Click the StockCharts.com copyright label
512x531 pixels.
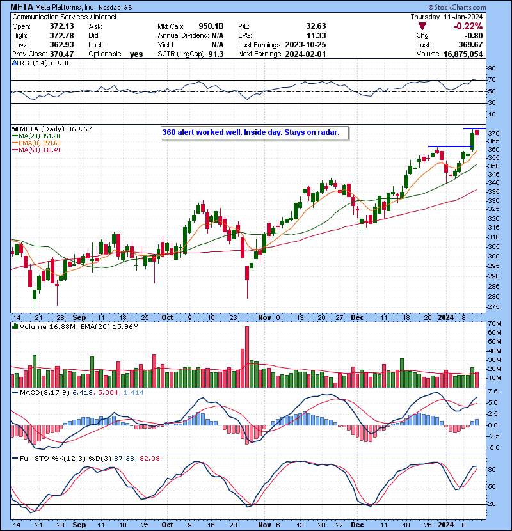(x=457, y=7)
